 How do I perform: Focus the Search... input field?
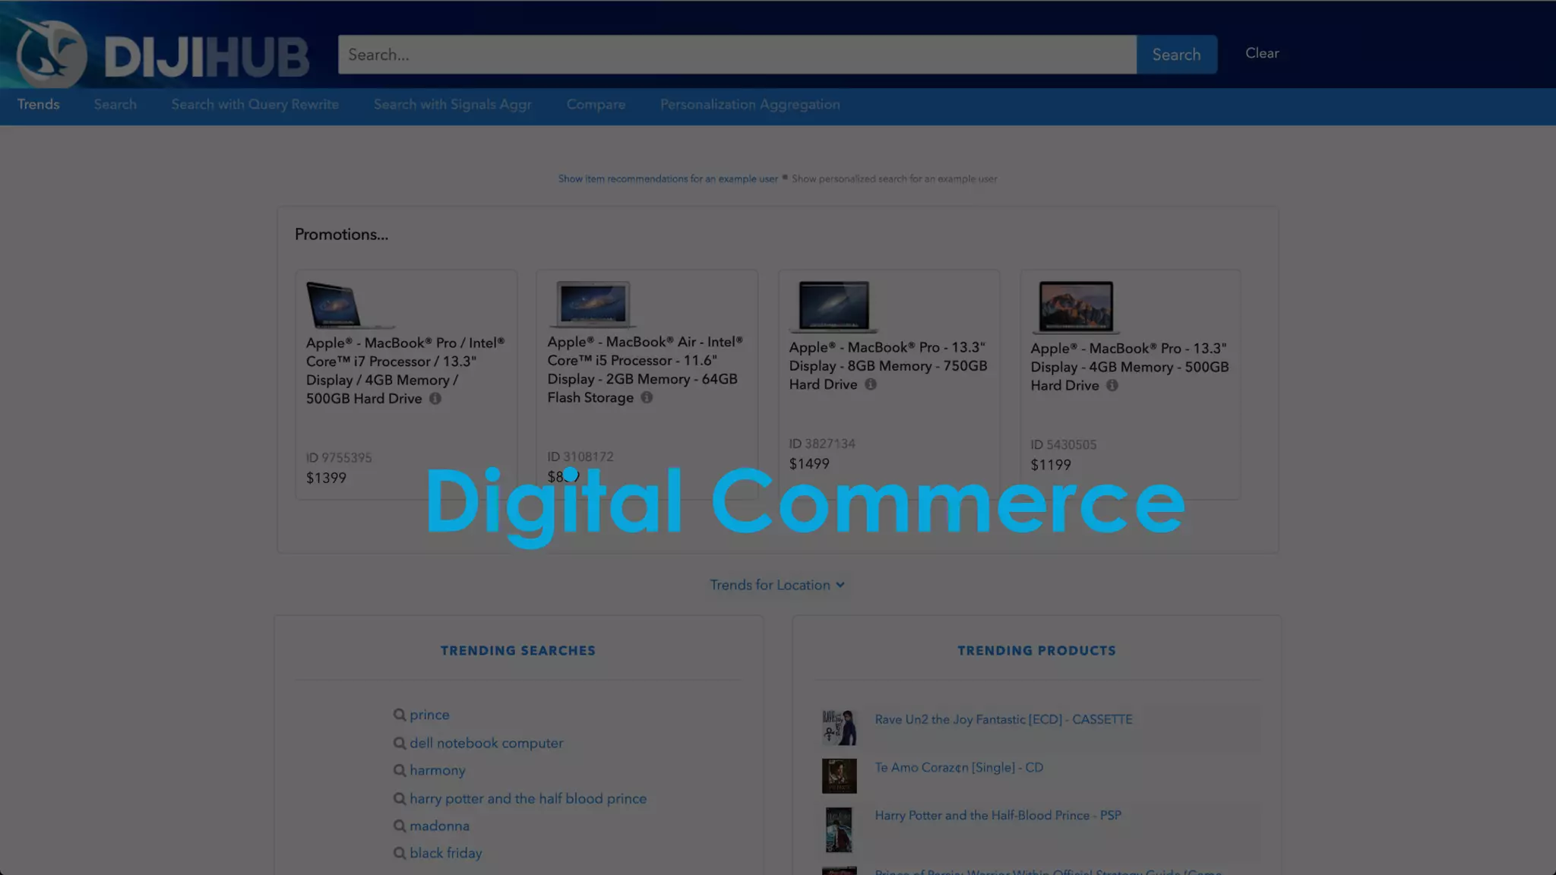(737, 55)
